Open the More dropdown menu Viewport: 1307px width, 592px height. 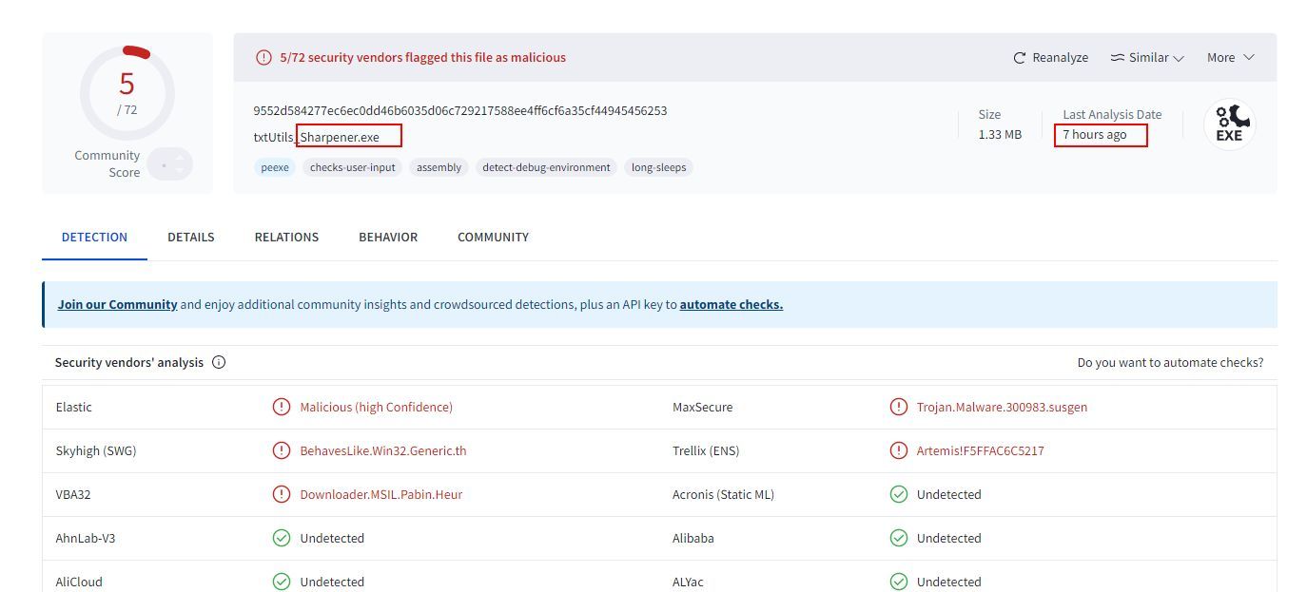coord(1230,58)
